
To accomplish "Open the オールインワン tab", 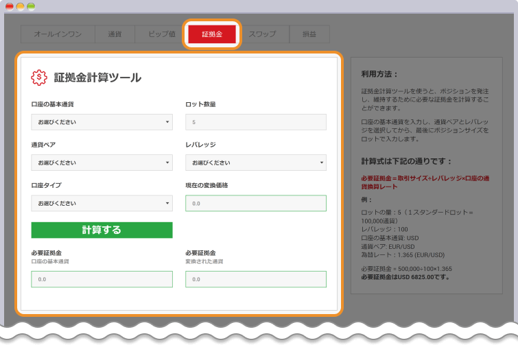I will (x=58, y=34).
